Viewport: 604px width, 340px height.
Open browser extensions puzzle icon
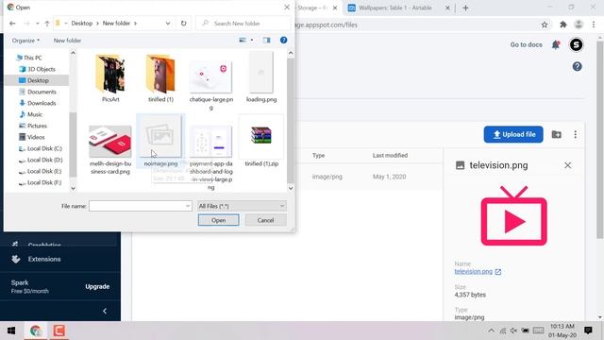(563, 25)
